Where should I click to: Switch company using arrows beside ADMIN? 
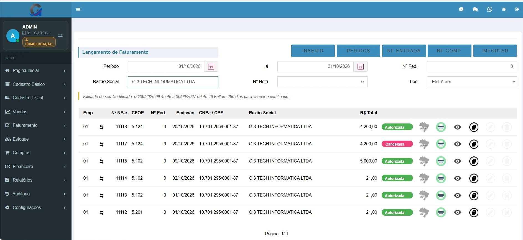click(60, 36)
